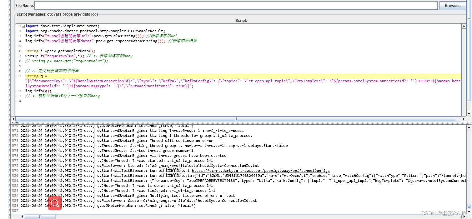Click log line 'FileServer: Stored: C:\xingneng\profile...'
This screenshot has height=219, width=472.
140,166
